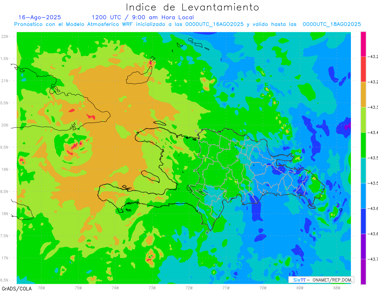This screenshot has width=378, height=292.
Task: Click the "71W" longitude label
Action: click(226, 288)
